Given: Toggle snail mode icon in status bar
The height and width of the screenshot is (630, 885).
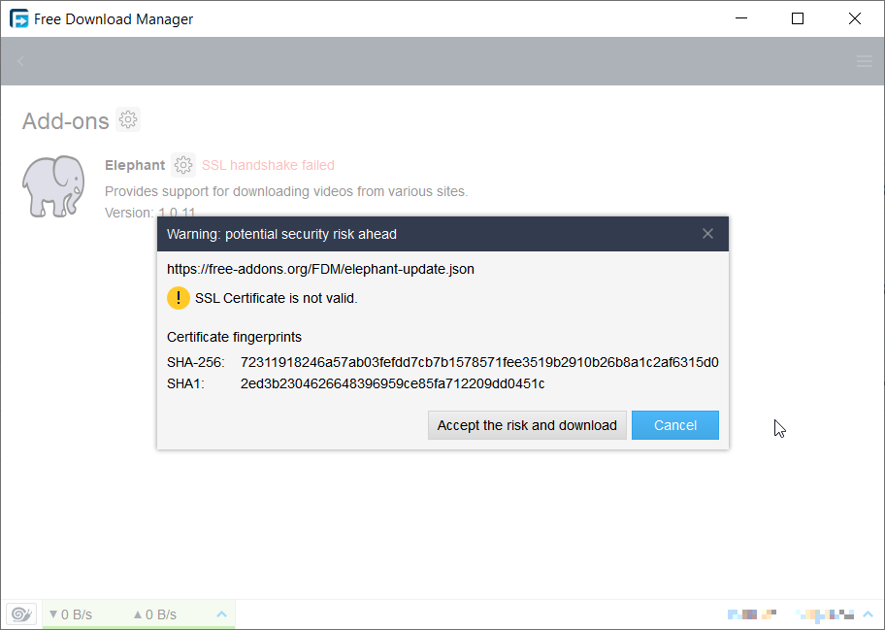Looking at the screenshot, I should click(x=21, y=614).
